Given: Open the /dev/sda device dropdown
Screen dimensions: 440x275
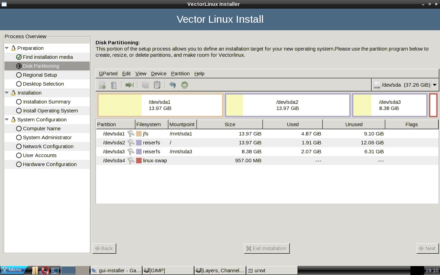Looking at the screenshot, I should pyautogui.click(x=405, y=85).
